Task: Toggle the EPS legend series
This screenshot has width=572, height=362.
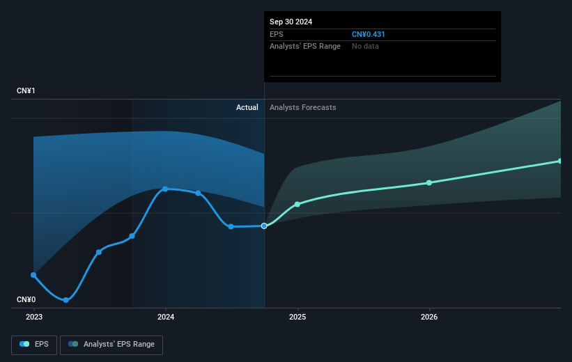Action: click(x=34, y=345)
